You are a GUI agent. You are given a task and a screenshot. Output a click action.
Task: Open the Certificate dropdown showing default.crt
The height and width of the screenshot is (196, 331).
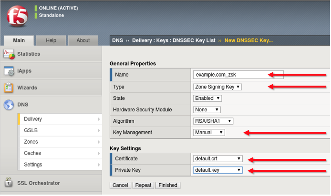(x=217, y=158)
